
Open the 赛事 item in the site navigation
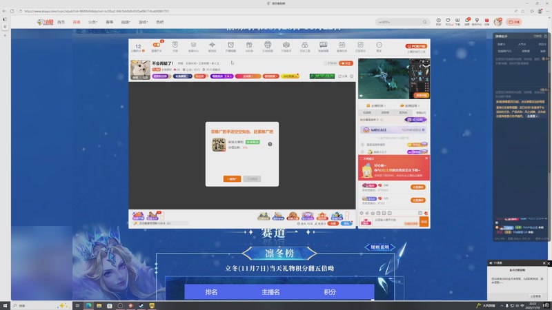pos(110,22)
